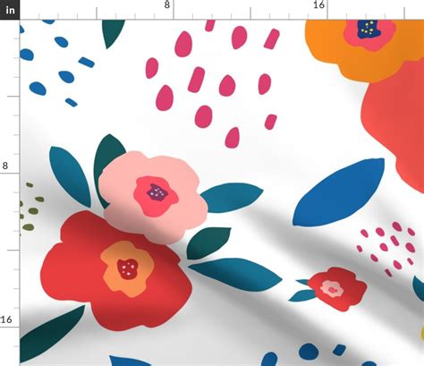424x366 pixels.
Task: Click the 8 mark on top ruler
Action: [167, 4]
